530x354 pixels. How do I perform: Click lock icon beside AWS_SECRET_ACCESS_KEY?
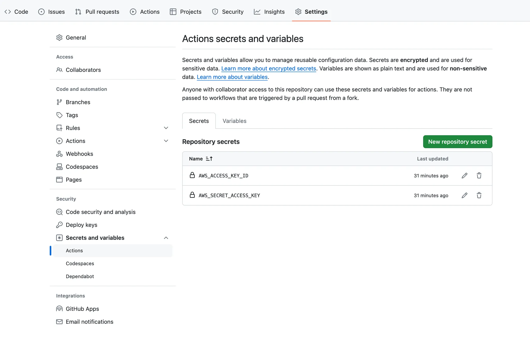pyautogui.click(x=192, y=195)
